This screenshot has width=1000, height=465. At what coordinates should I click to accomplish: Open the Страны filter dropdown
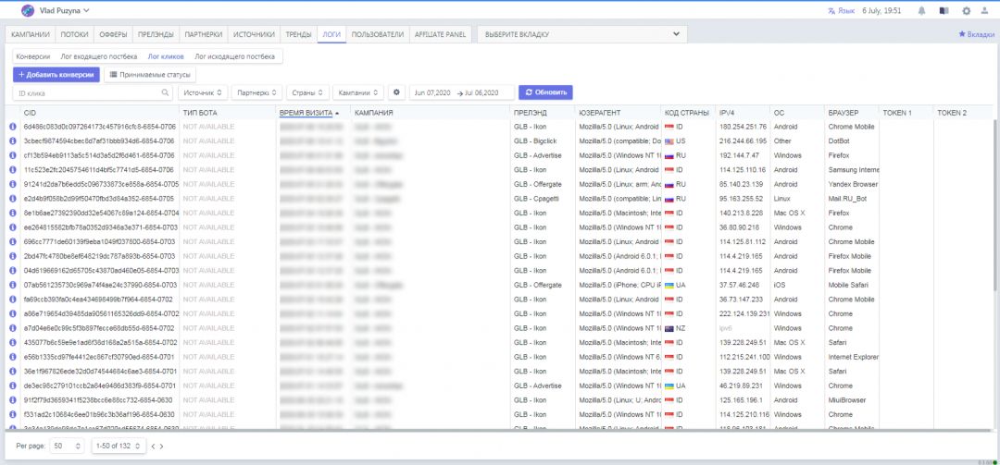tap(307, 92)
